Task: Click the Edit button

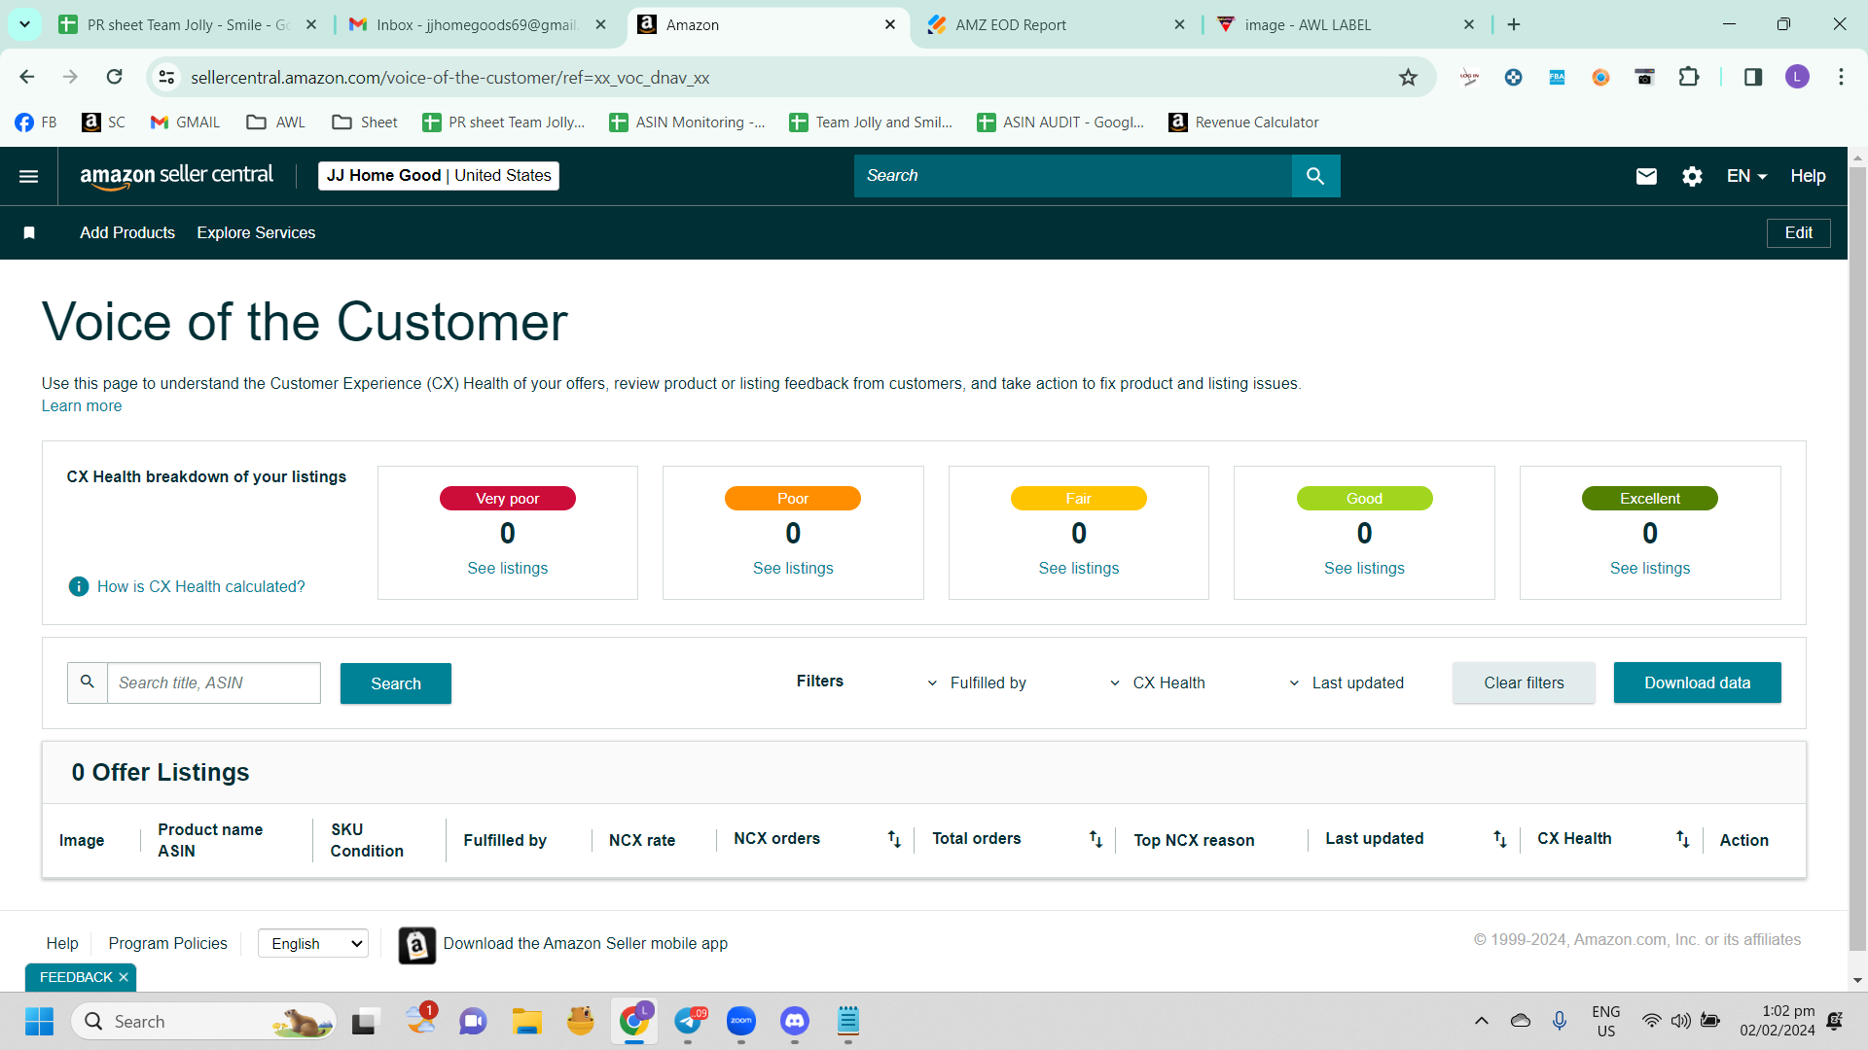Action: coord(1799,232)
